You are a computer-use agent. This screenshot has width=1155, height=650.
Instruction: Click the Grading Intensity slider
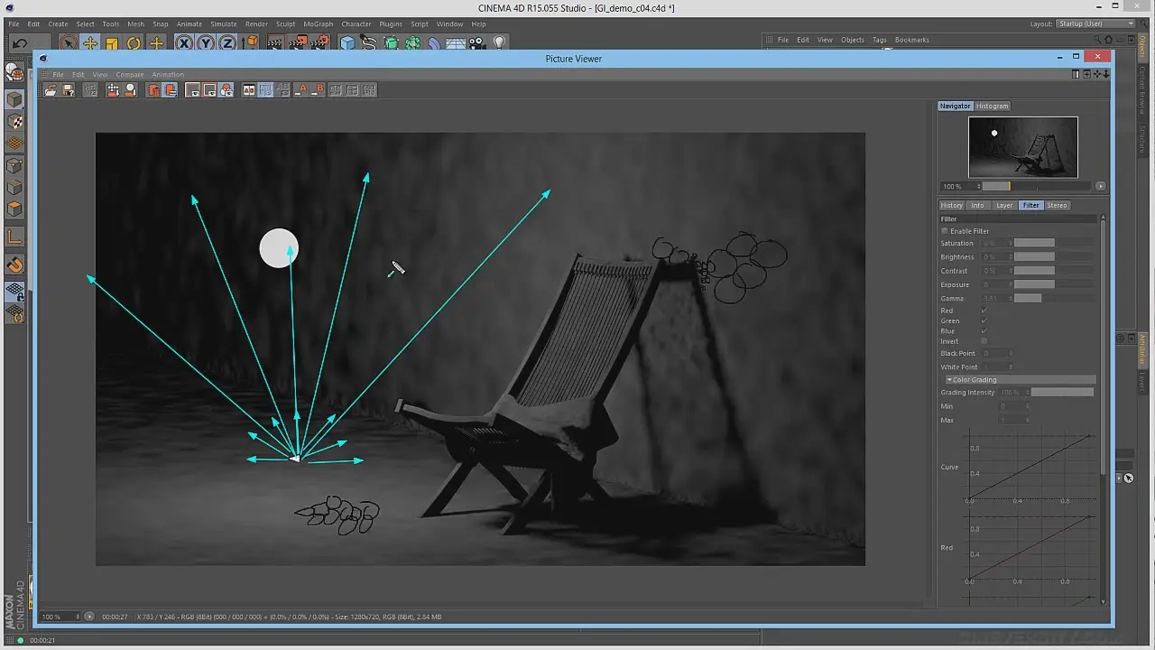1062,393
